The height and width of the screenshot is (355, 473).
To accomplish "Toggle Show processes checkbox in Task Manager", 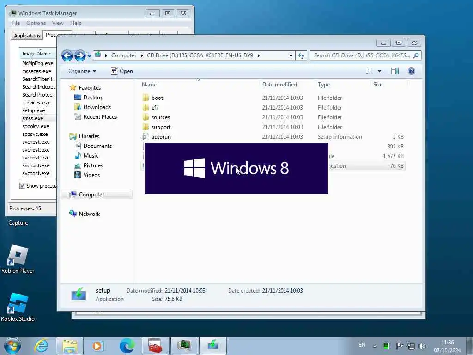I will (22, 186).
